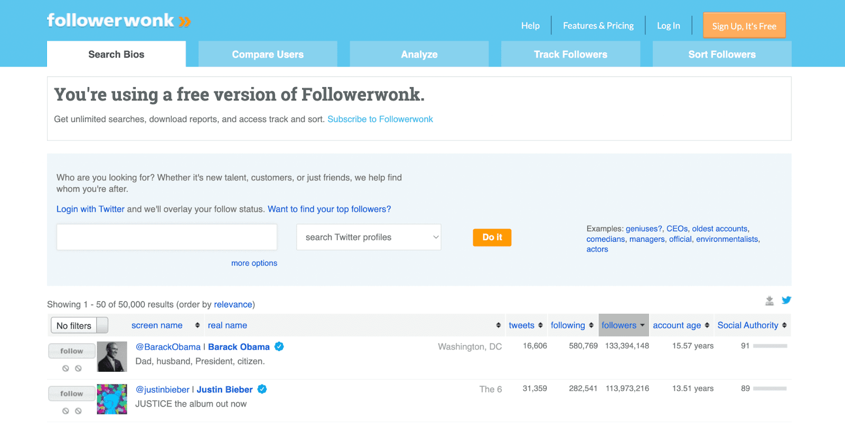Viewport: 845px width, 423px height.
Task: Click the following column sort arrows
Action: 591,325
